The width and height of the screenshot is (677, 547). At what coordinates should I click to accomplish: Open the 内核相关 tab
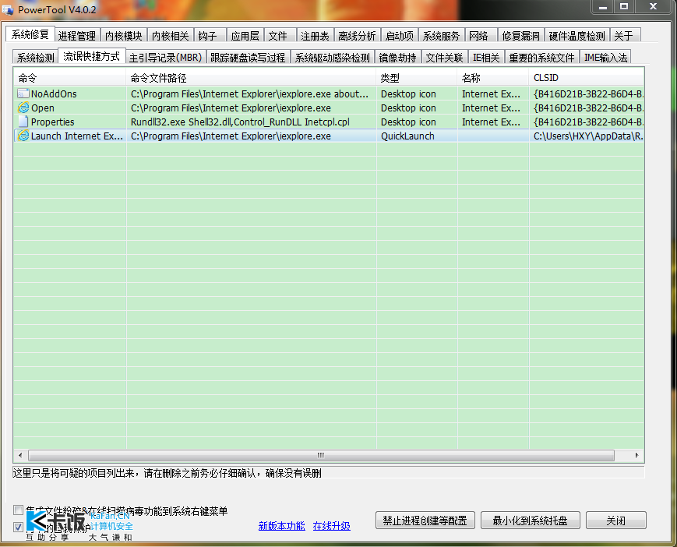click(170, 36)
